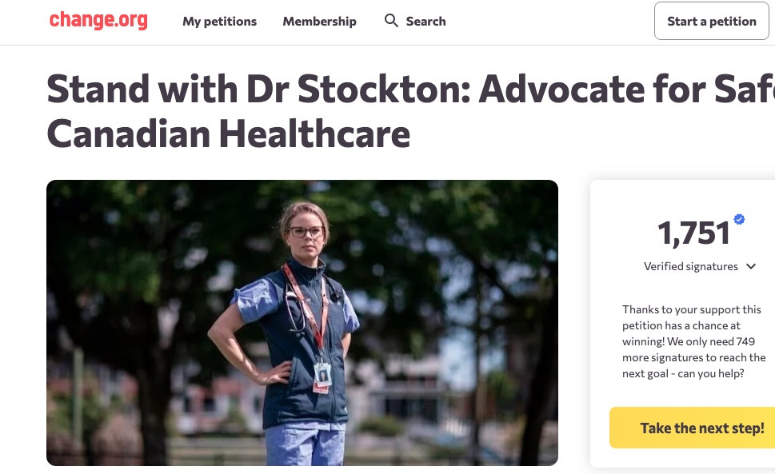Open My petitions menu item
Screen dimensions: 775x474
pos(219,22)
